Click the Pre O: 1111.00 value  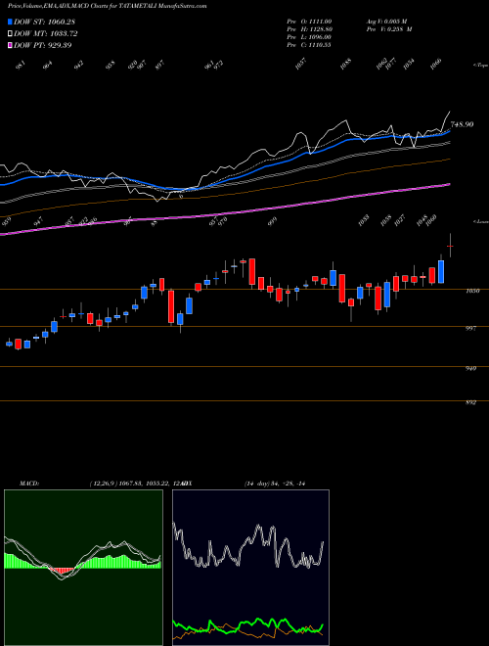pos(309,22)
